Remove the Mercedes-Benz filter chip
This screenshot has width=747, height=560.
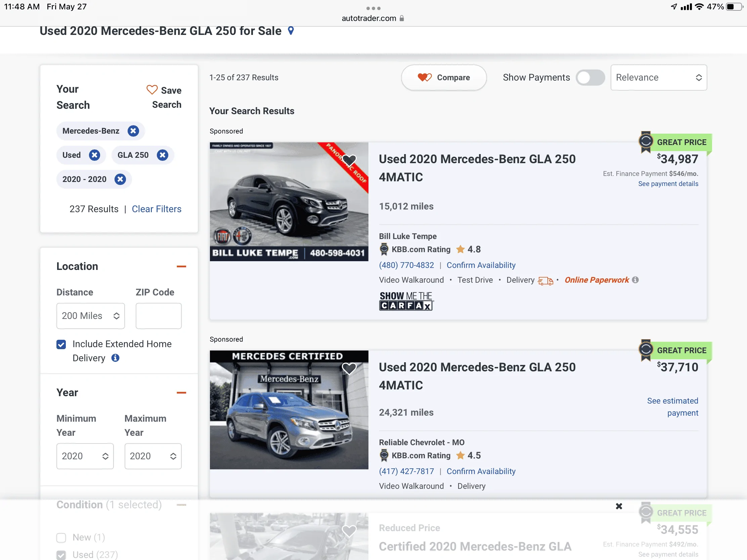133,131
